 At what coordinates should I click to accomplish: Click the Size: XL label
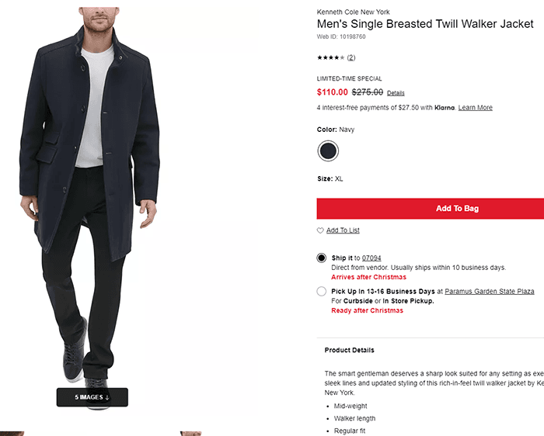330,179
